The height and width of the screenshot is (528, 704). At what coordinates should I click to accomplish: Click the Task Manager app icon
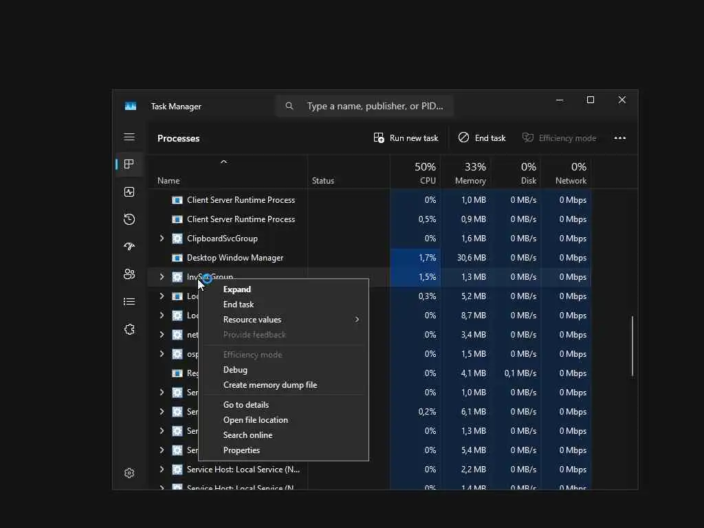[131, 106]
